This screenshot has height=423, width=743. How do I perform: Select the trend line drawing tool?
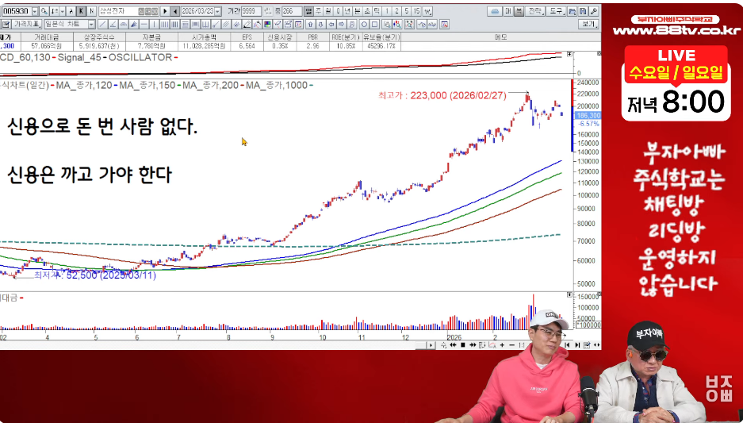click(x=102, y=24)
